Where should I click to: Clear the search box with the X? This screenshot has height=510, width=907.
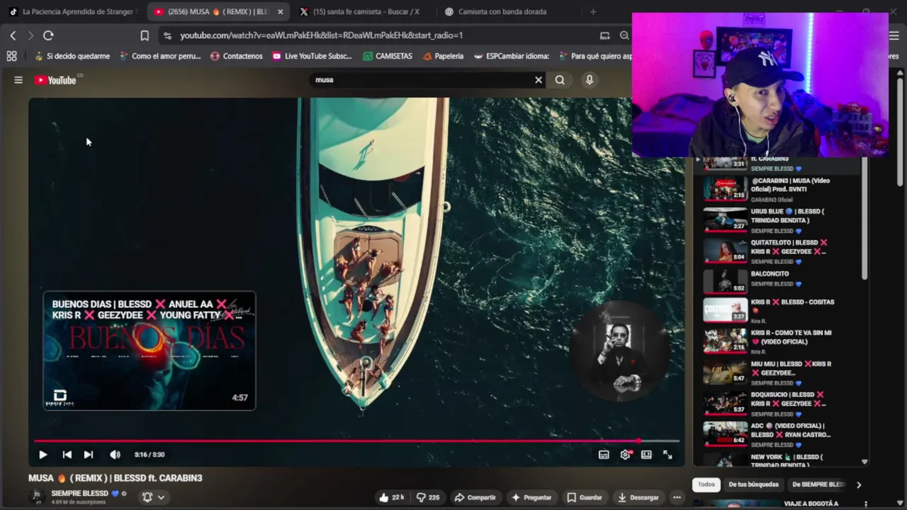(x=539, y=80)
